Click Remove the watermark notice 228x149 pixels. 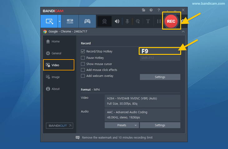[x=117, y=137]
